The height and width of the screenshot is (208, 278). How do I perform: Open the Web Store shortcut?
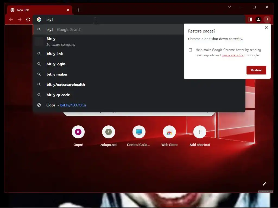point(169,136)
